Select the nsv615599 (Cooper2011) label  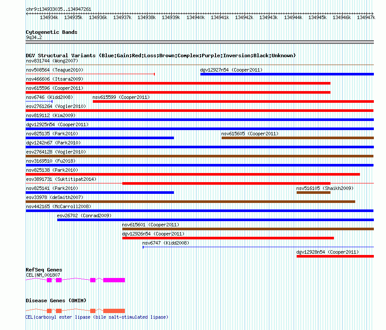tap(121, 97)
